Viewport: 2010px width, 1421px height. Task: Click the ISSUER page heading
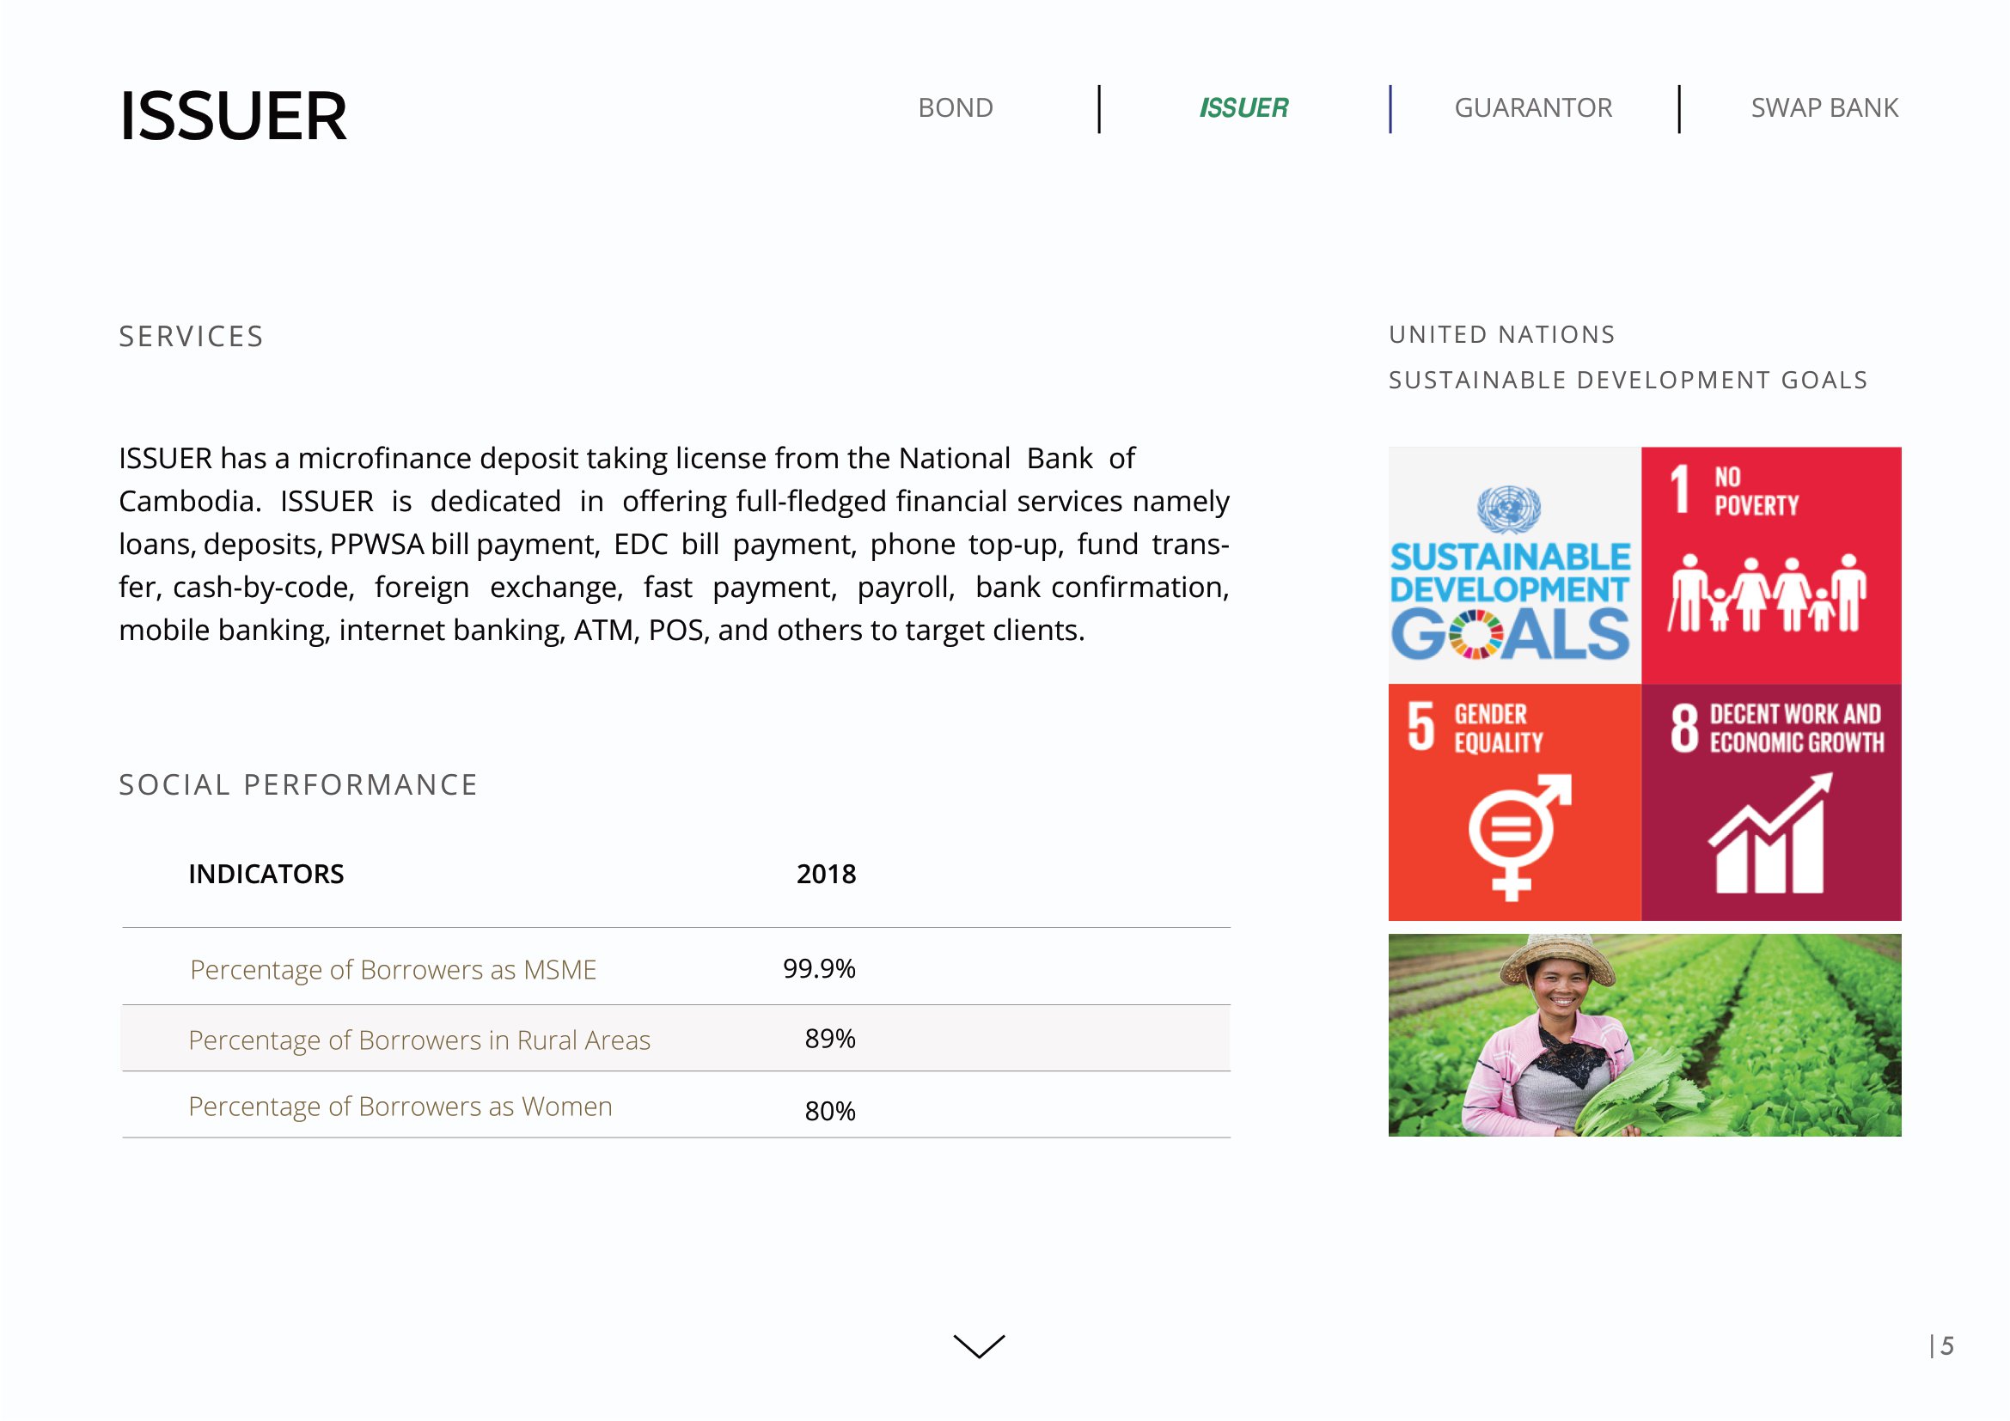click(x=233, y=116)
